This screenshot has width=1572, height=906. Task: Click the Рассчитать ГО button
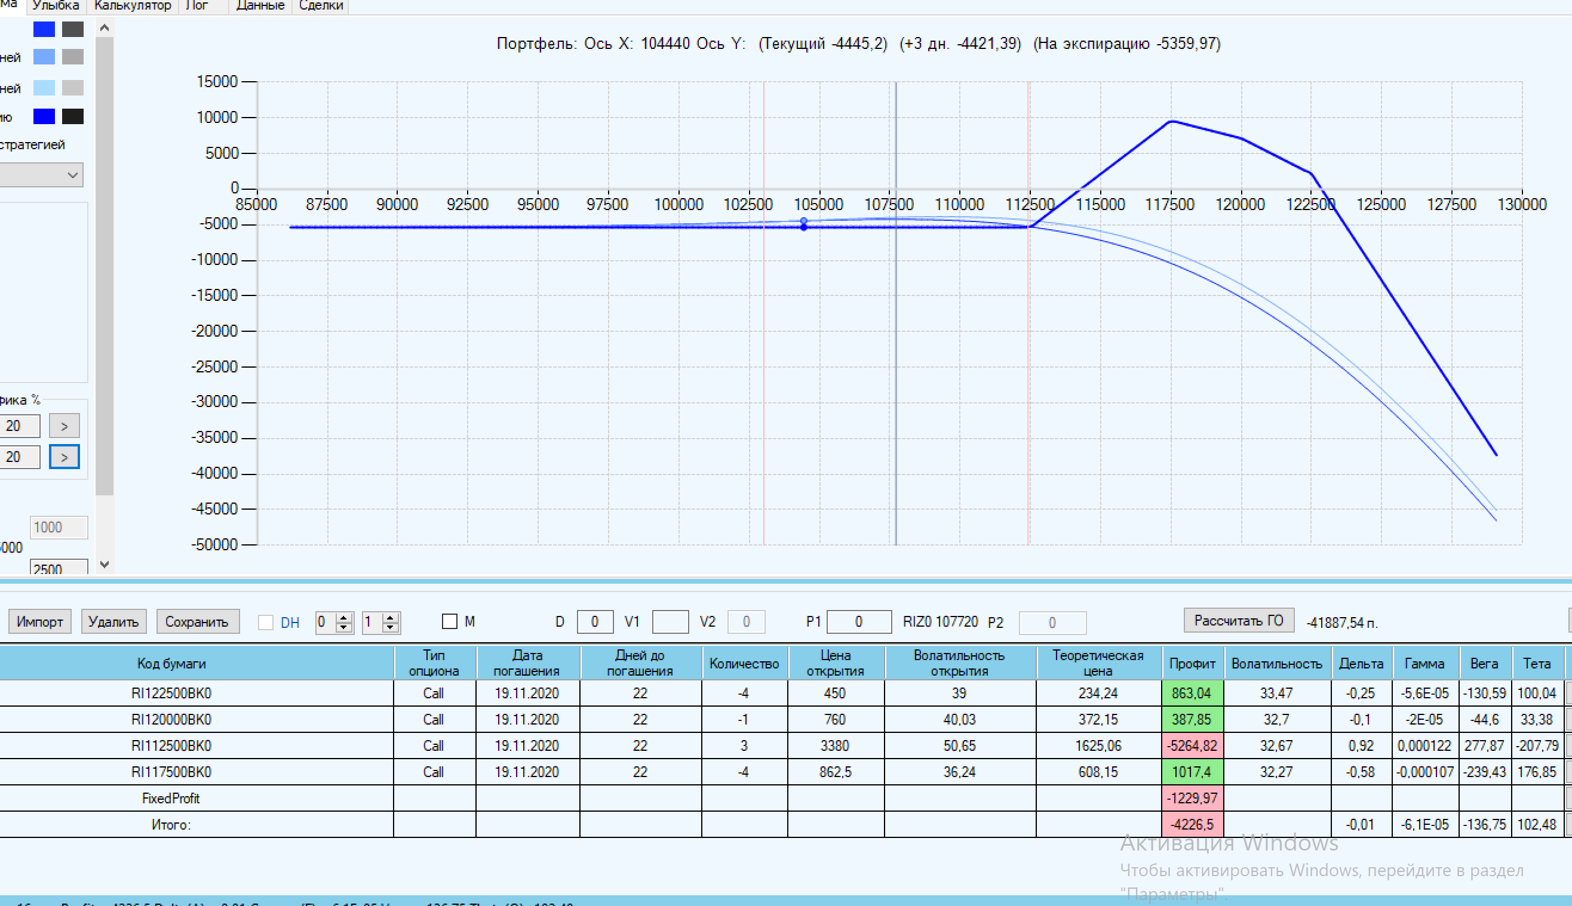(x=1238, y=621)
